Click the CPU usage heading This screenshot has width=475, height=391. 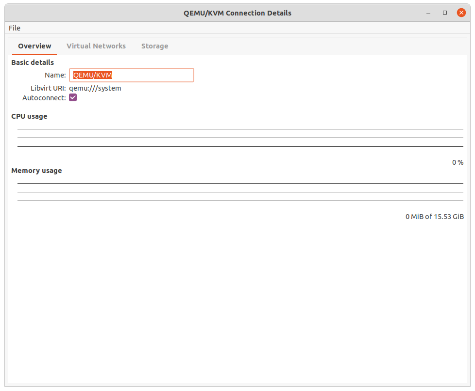click(x=30, y=116)
